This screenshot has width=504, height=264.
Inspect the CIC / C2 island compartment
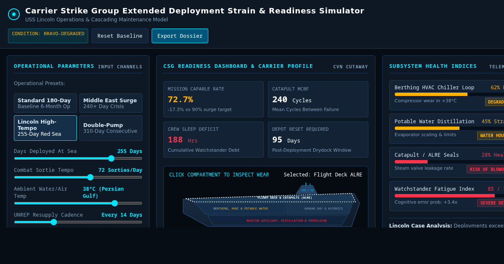click(307, 190)
